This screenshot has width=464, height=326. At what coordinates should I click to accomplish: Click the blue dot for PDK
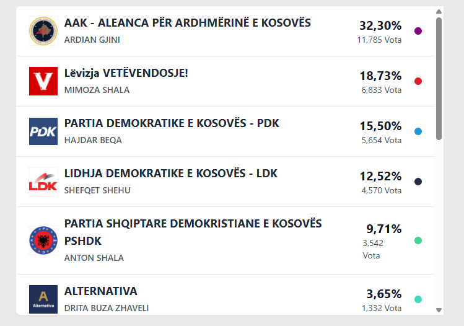[418, 131]
